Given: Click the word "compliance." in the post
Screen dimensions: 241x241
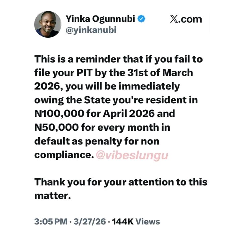Looking at the screenshot, I should [63, 155].
